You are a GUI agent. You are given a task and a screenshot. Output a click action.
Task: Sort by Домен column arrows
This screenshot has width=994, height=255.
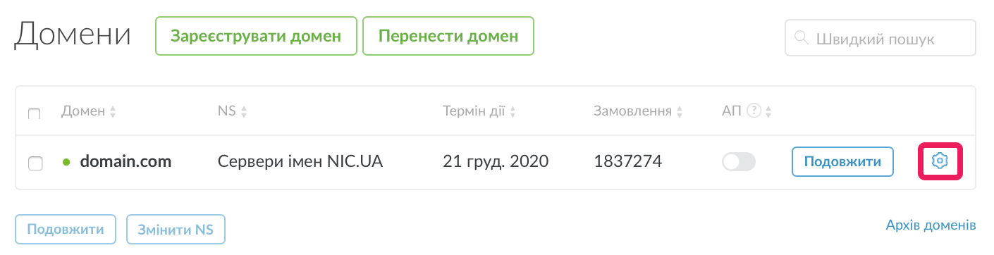(x=113, y=111)
